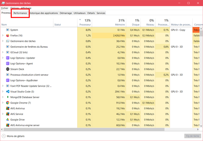Screen dimensions: 203x141
Task: Sort by Disque column header
Action: [133, 23]
